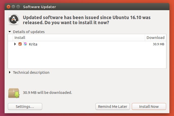Maximize the Software Updater window

pyautogui.click(x=18, y=7)
